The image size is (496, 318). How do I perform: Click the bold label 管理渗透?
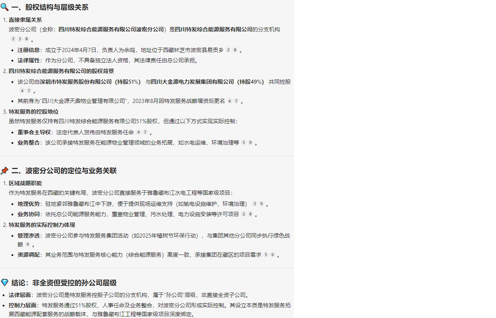28,235
